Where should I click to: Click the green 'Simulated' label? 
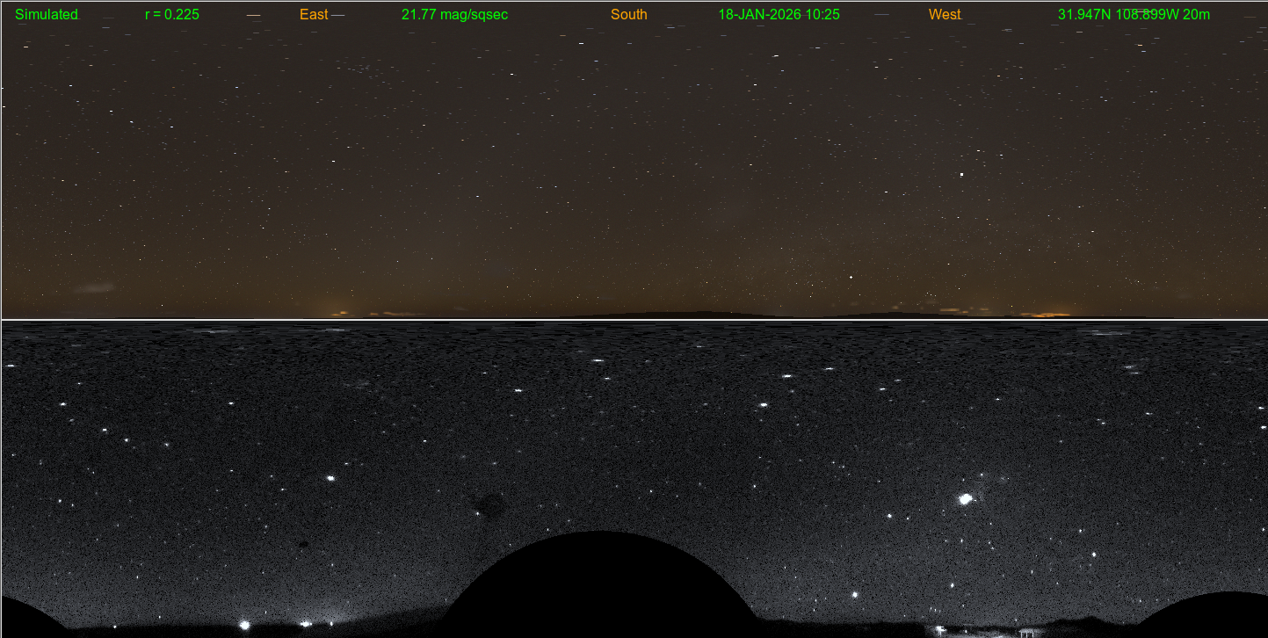click(x=47, y=15)
